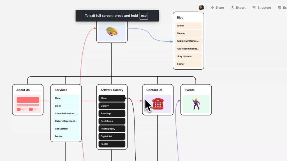This screenshot has width=287, height=161.
Task: Select the Header block in Blog
Action: 188,34
